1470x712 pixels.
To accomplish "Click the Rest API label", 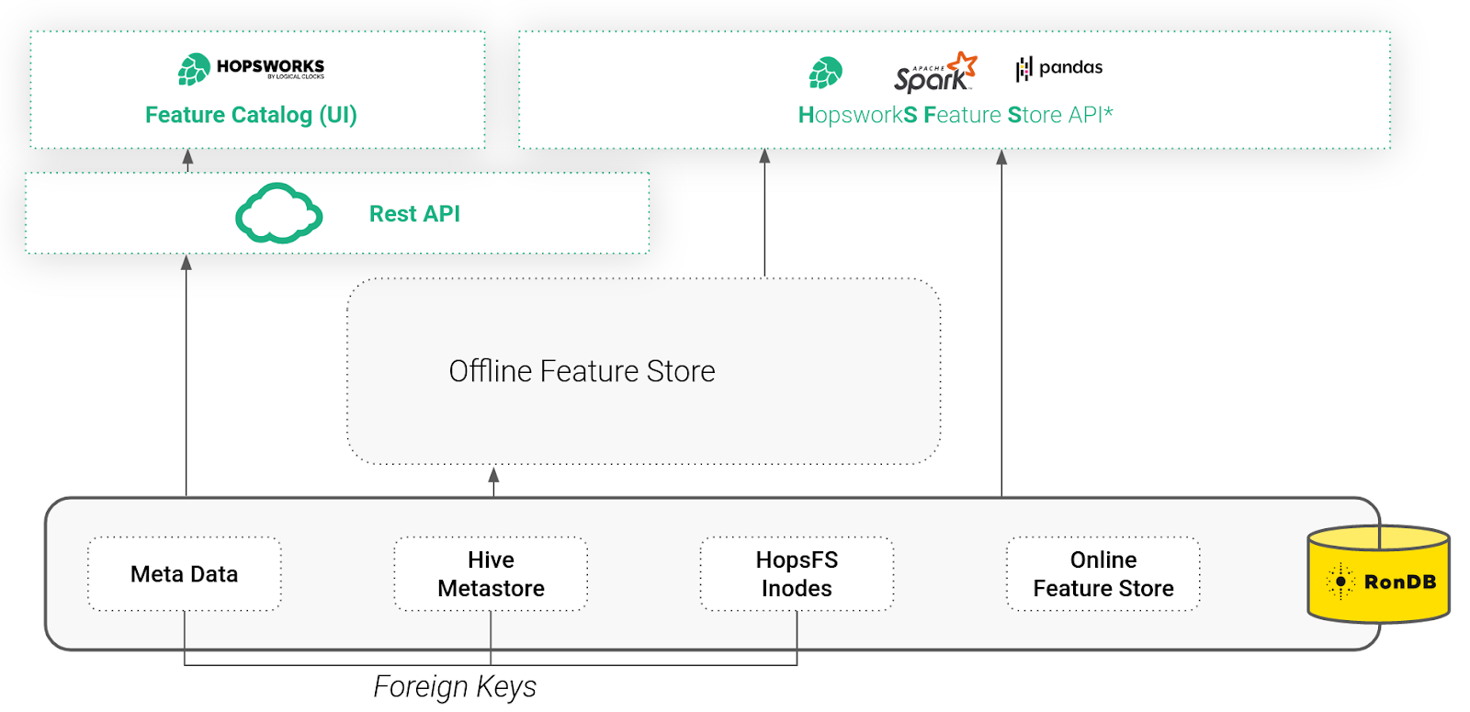I will (x=414, y=214).
